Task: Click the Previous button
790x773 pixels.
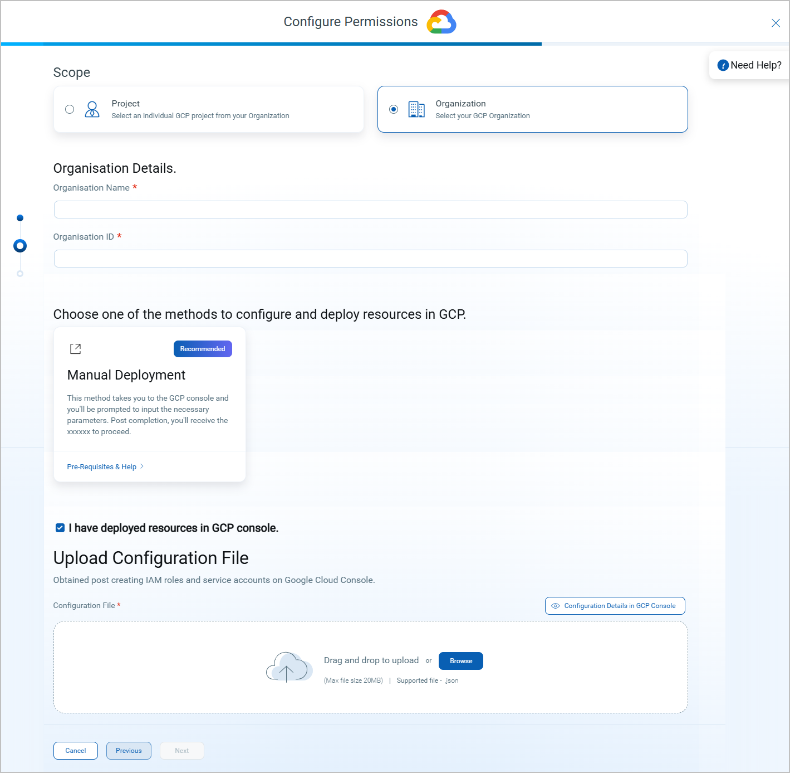Action: tap(129, 751)
